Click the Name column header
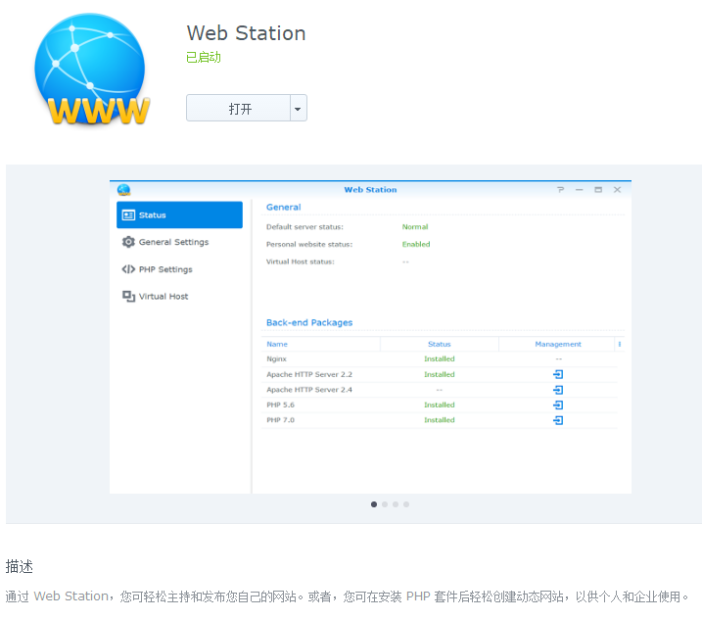The image size is (702, 619). coord(277,344)
